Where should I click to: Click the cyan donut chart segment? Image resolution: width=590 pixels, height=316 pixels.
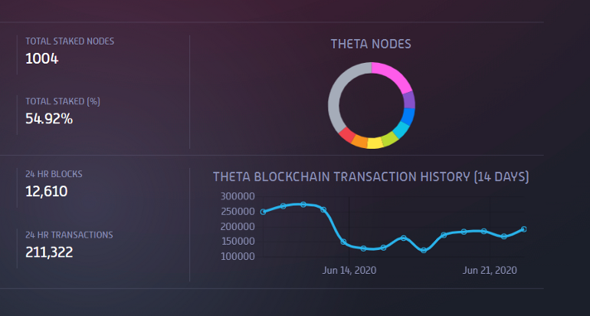point(401,130)
